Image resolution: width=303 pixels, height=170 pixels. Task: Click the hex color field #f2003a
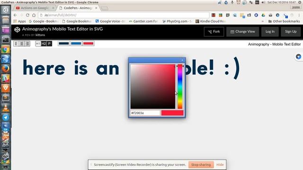pyautogui.click(x=145, y=113)
